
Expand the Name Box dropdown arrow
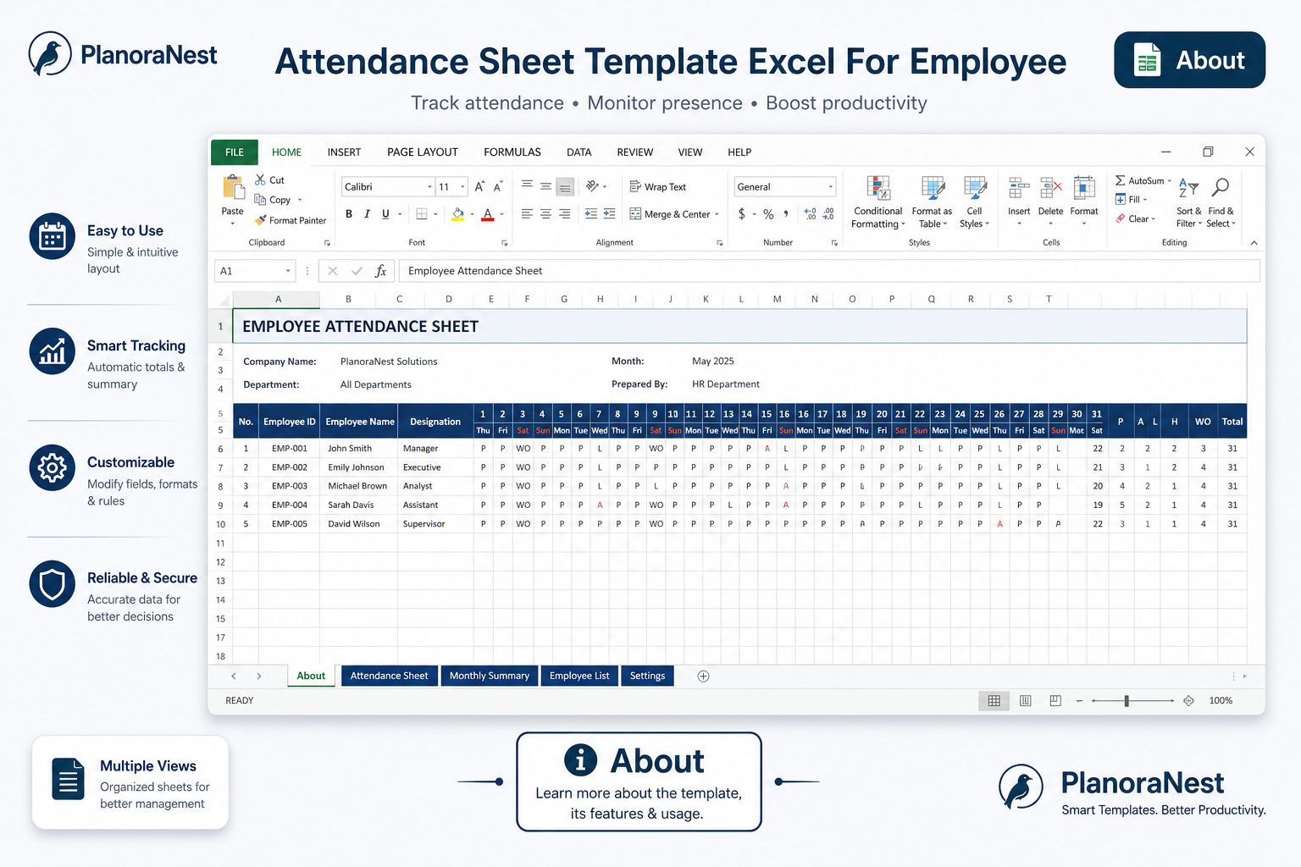pyautogui.click(x=288, y=271)
